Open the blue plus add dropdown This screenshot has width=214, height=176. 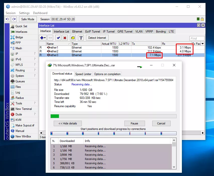click(x=43, y=38)
